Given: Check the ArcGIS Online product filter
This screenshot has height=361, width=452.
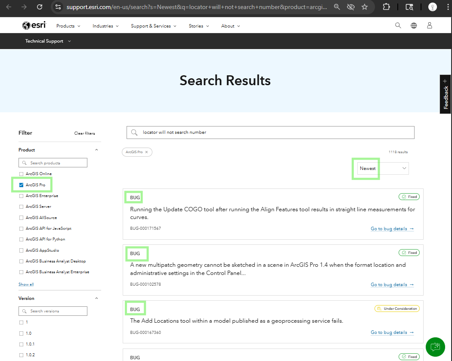Looking at the screenshot, I should (x=22, y=174).
